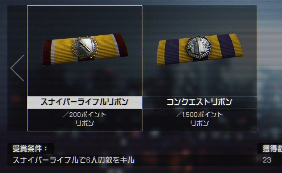Click the /1,500ポイント score text
Screen dimensions: 282x173
[199, 115]
